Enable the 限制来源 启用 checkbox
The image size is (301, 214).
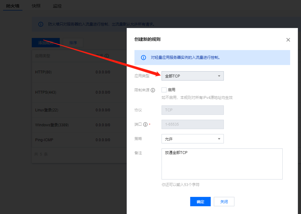point(164,90)
